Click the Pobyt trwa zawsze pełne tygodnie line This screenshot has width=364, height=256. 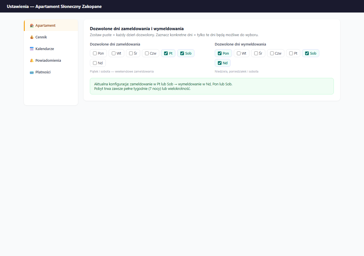click(142, 88)
